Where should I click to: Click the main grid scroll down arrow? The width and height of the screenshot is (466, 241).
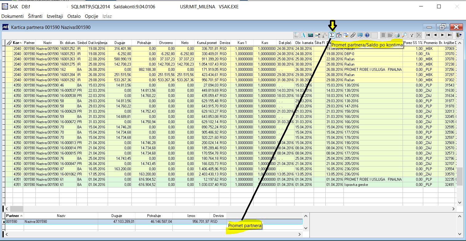(x=460, y=203)
